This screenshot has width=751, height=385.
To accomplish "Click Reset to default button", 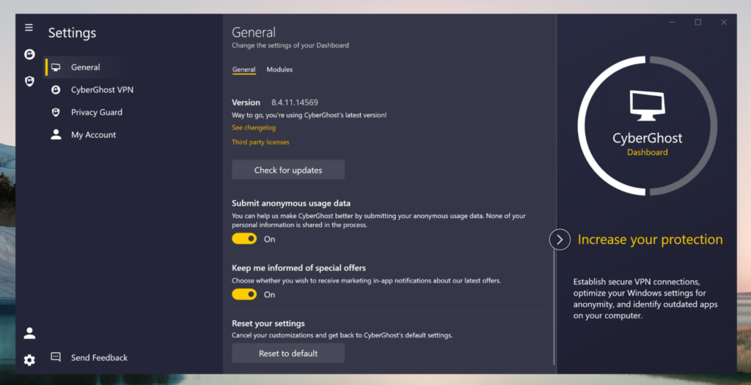I will 287,354.
